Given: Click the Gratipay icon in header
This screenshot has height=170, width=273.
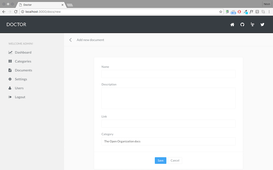Looking at the screenshot, I should (252, 24).
